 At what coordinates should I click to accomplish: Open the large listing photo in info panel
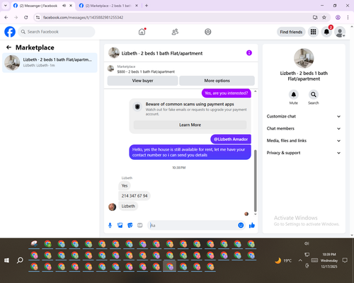click(x=304, y=58)
